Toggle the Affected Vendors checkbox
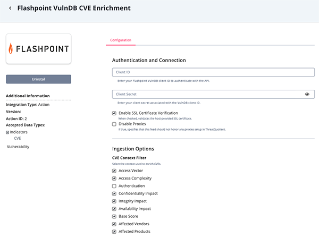The image size is (319, 238). pyautogui.click(x=114, y=224)
